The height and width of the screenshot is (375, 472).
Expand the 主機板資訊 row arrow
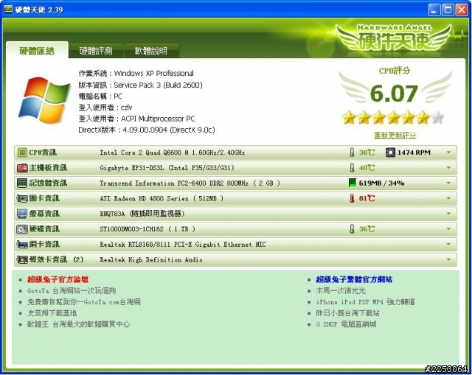click(448, 168)
